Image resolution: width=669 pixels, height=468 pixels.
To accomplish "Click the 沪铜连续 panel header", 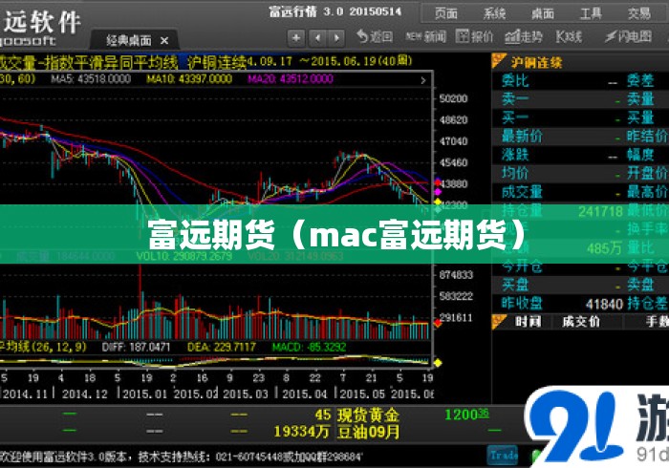I will coord(537,63).
